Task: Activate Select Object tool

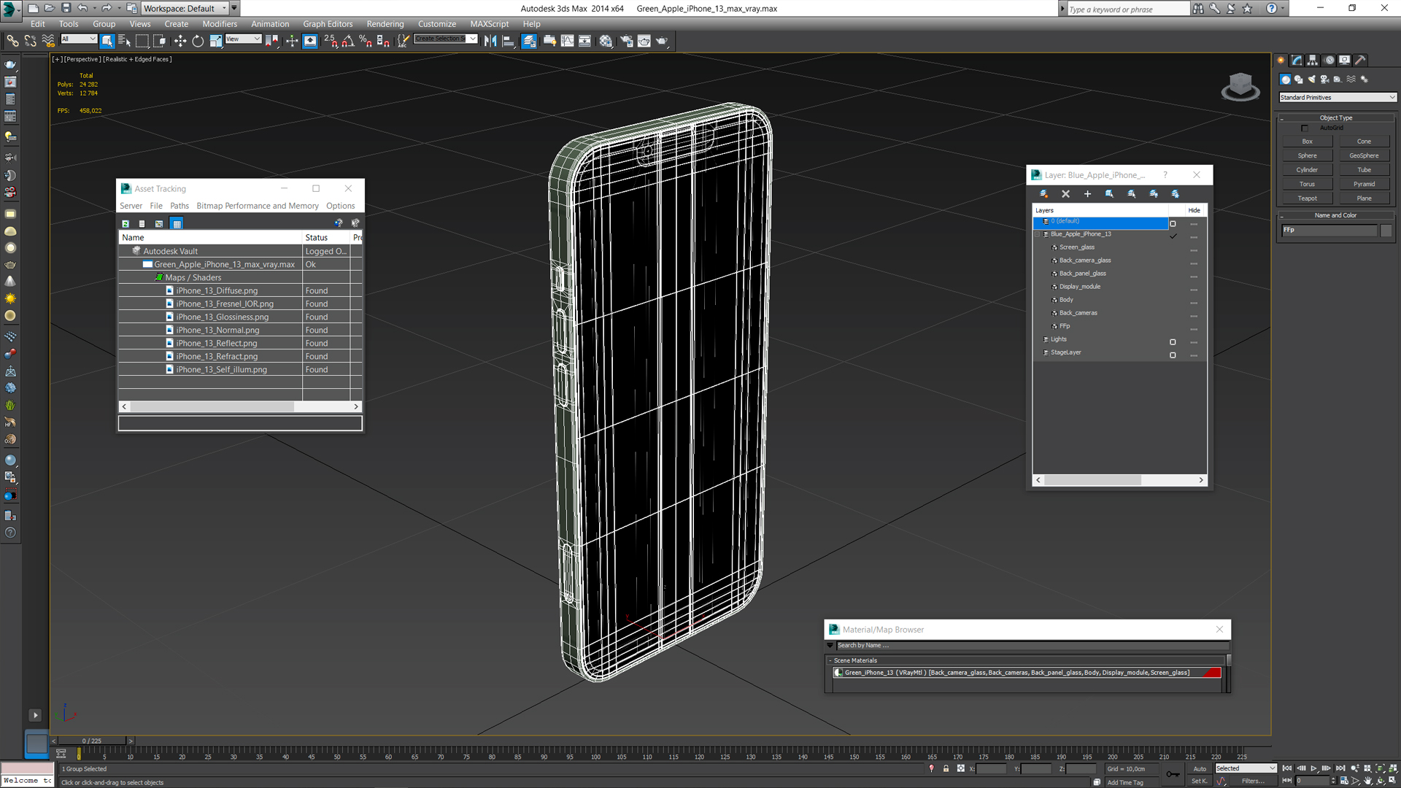Action: click(107, 42)
